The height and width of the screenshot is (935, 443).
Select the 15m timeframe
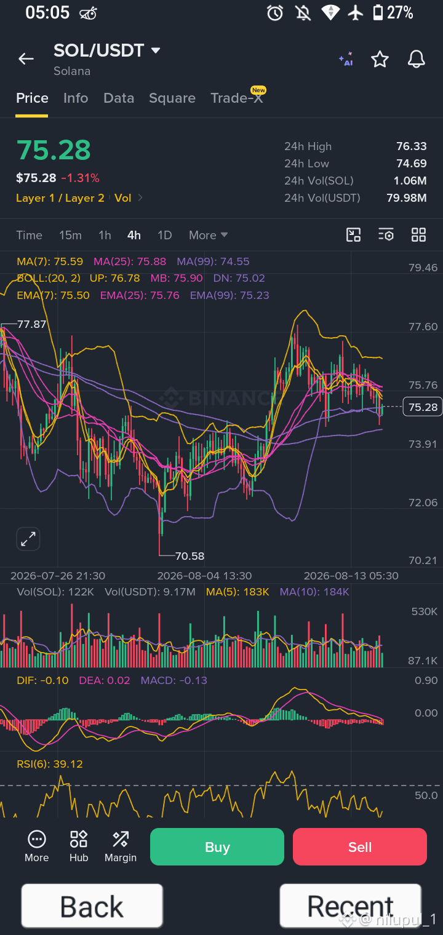coord(70,235)
